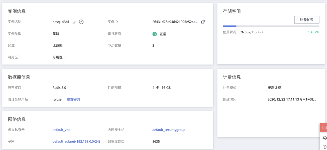Open help icon at bottom right edge

(324, 147)
